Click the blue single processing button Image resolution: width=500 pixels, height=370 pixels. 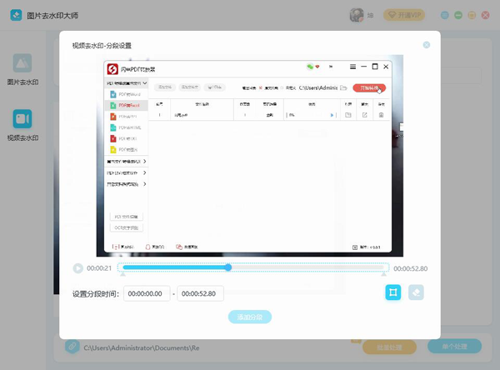457,347
